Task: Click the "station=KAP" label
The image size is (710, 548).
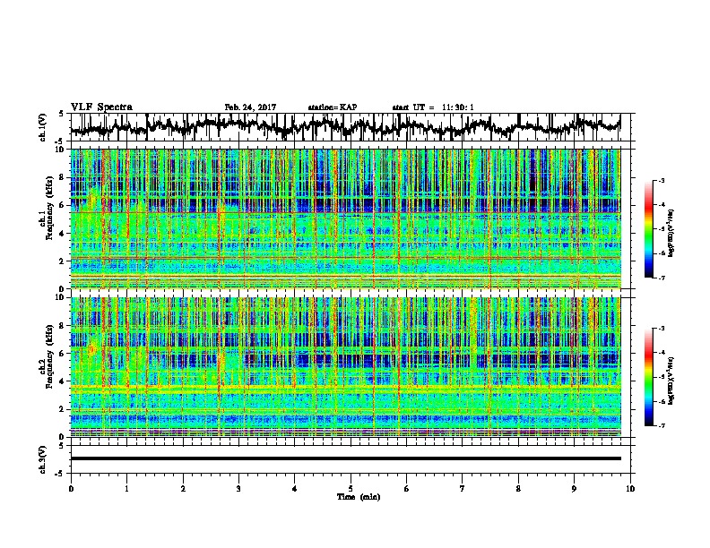Action: tap(333, 107)
